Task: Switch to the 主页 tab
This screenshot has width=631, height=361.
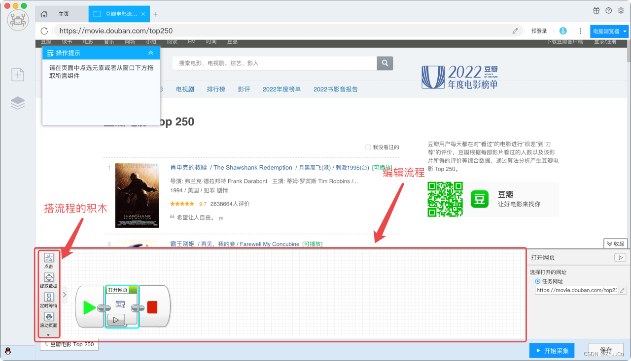Action: pyautogui.click(x=64, y=14)
